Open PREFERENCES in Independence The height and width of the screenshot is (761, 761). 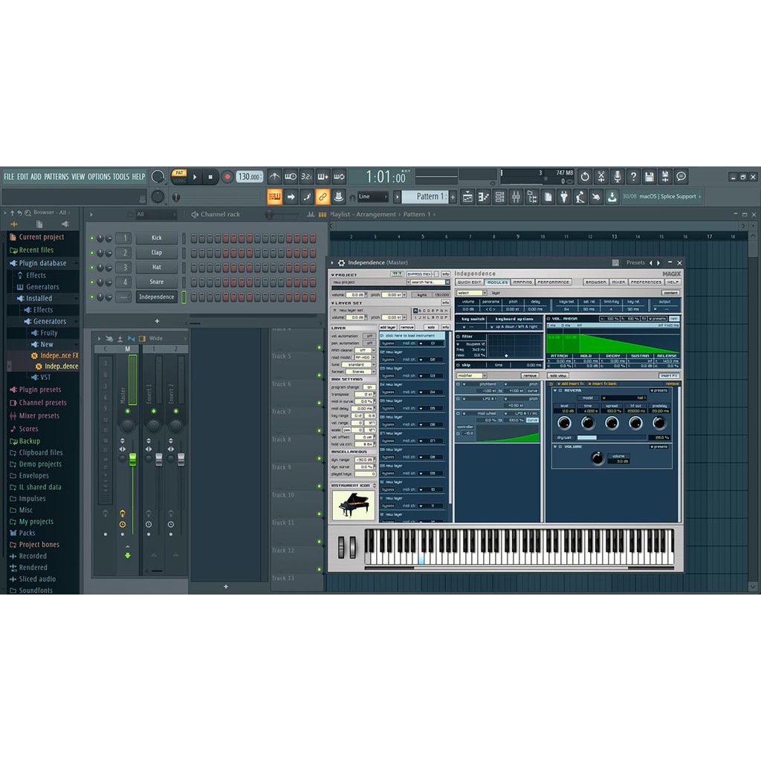point(646,282)
